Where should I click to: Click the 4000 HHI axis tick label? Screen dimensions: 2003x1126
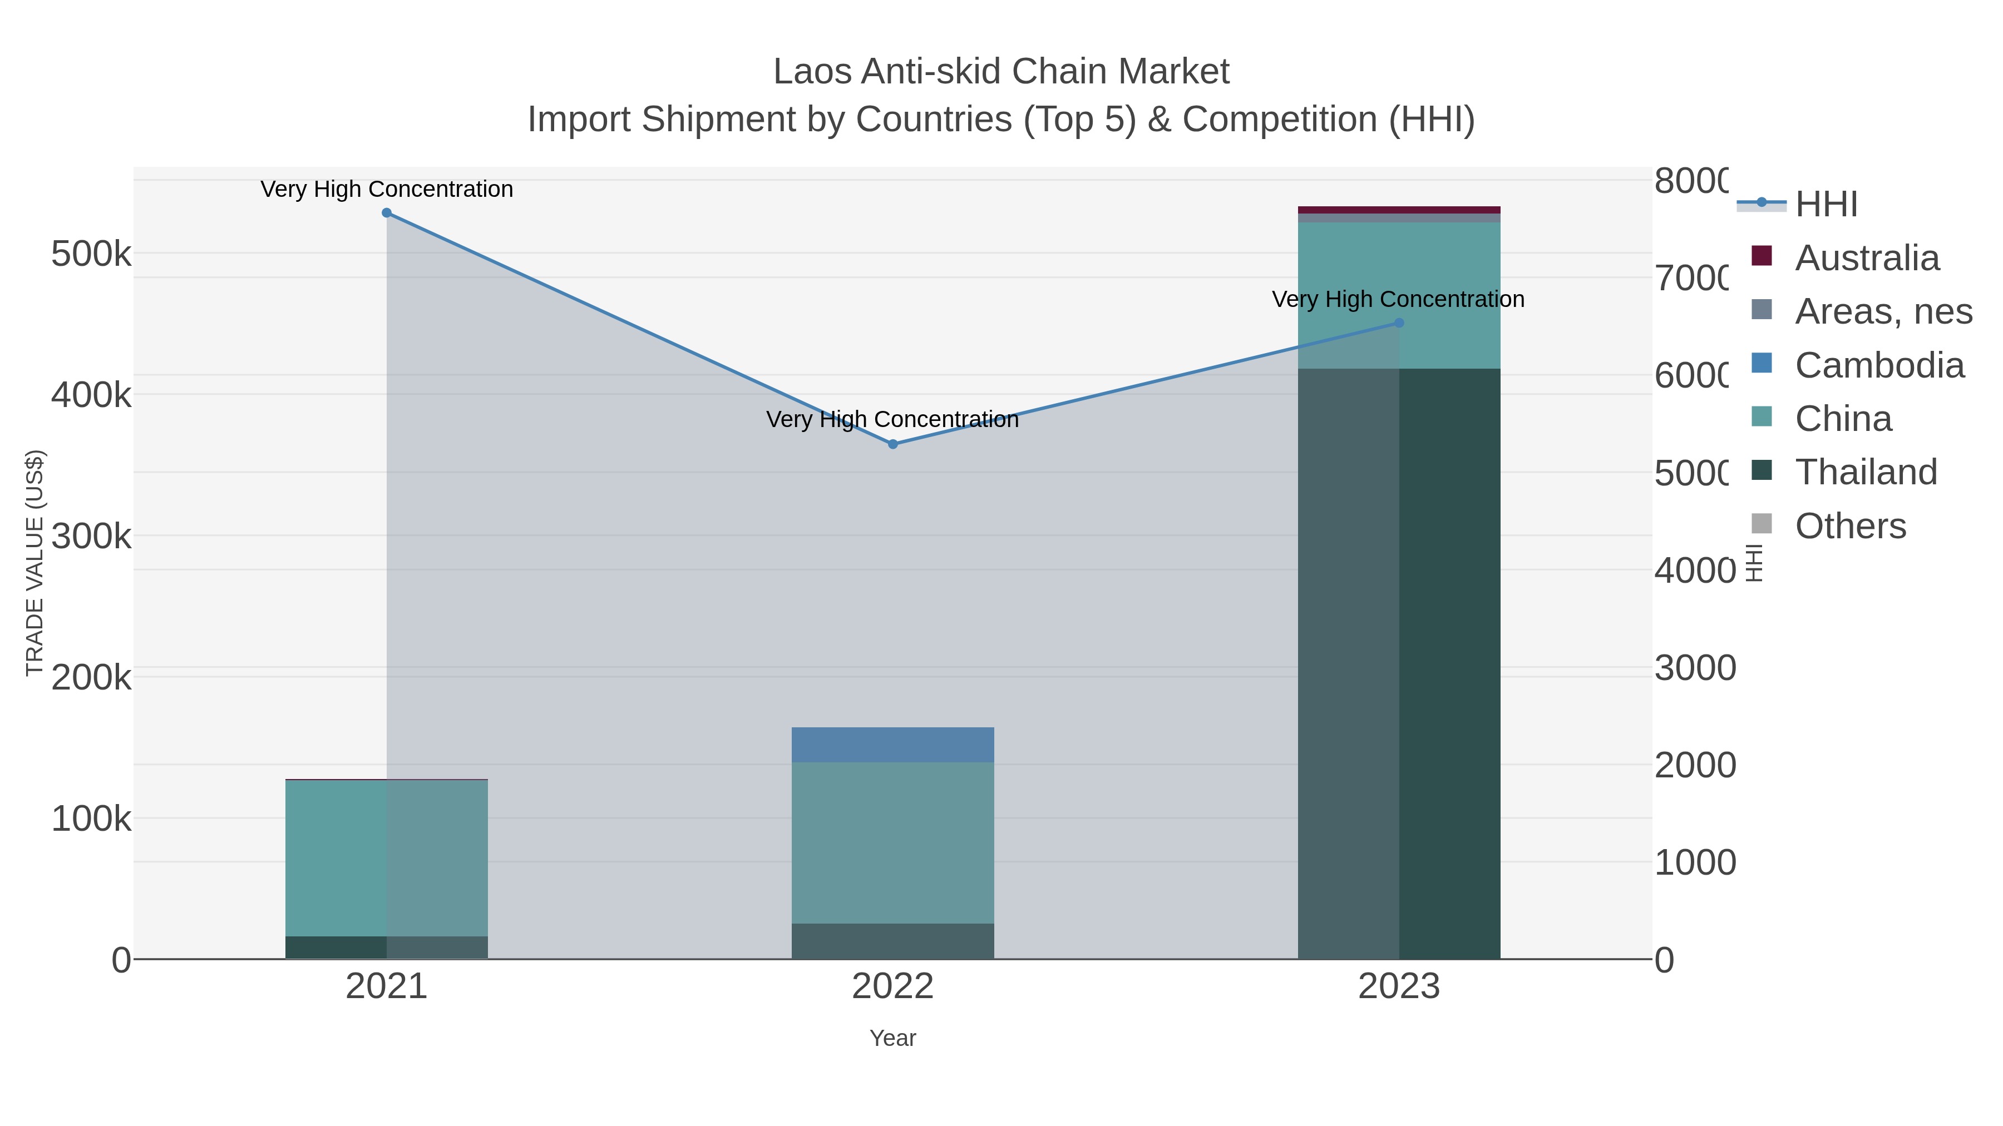pos(1695,571)
